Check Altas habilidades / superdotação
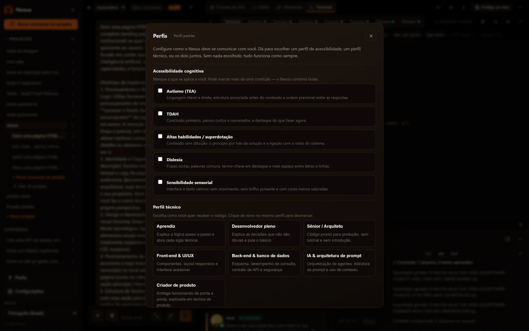This screenshot has width=529, height=331. [160, 136]
